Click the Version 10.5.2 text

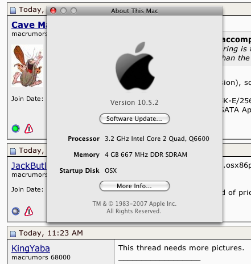click(134, 103)
